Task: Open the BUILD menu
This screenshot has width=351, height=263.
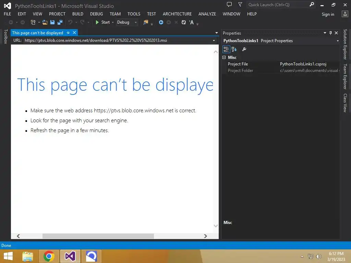Action: pyautogui.click(x=78, y=14)
